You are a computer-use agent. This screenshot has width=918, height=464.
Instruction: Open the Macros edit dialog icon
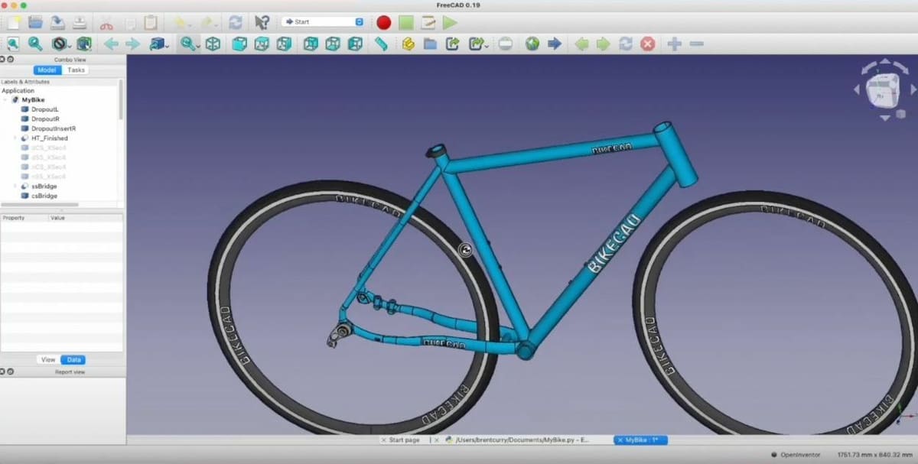click(428, 22)
